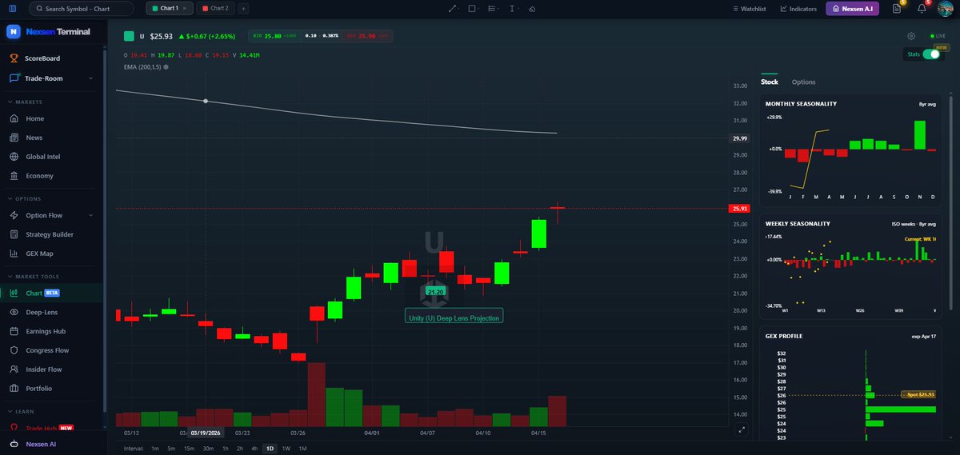Image resolution: width=960 pixels, height=455 pixels.
Task: Switch to the Chart 1 tab
Action: [x=170, y=8]
